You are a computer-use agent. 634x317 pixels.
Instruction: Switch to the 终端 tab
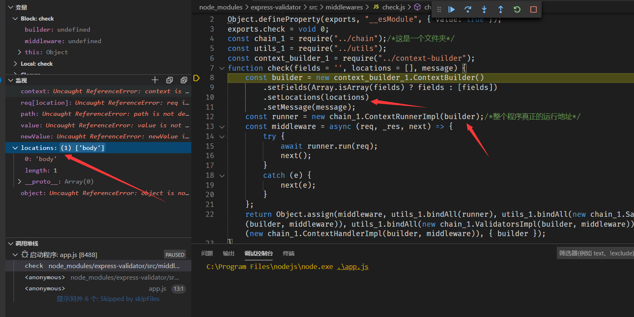click(x=289, y=253)
